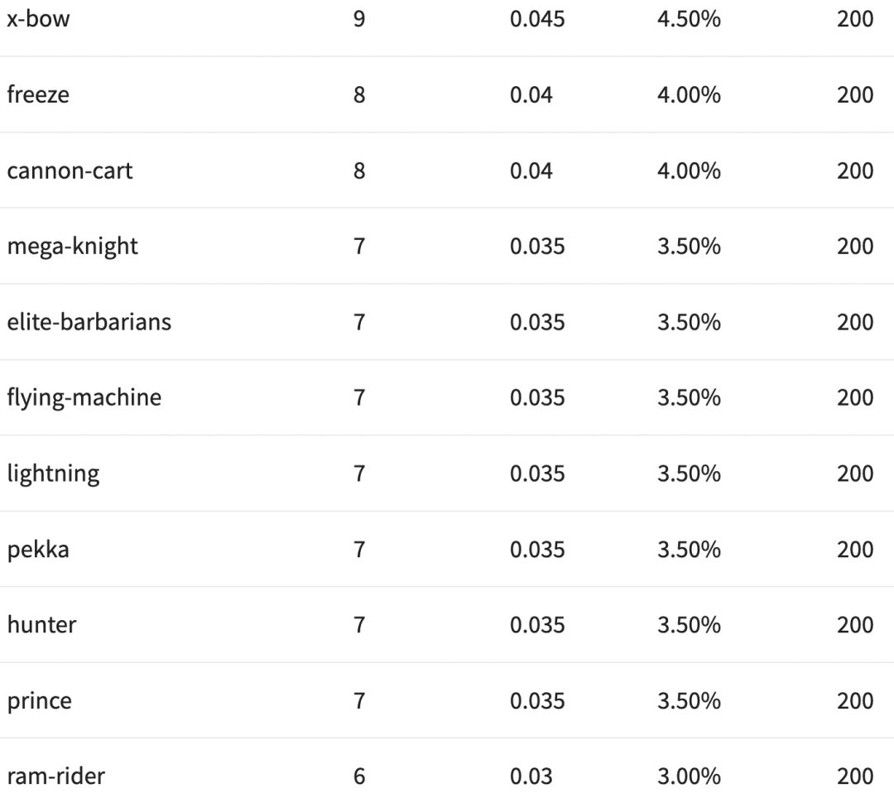Click the count 6 cell for ram-rider
894x798 pixels.
(x=358, y=776)
